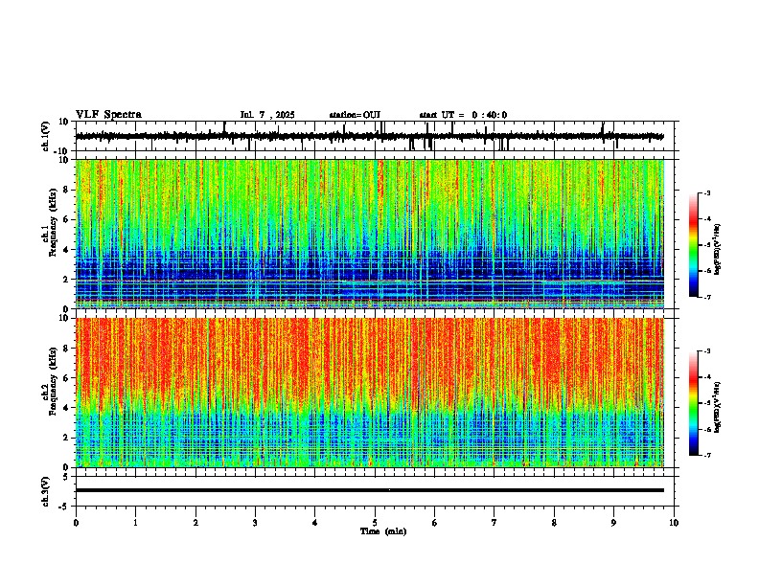
Task: Click the "station=OUI" header text
Action: tap(355, 115)
